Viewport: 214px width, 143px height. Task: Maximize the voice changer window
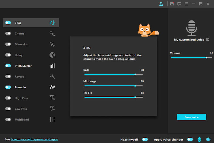201,4
